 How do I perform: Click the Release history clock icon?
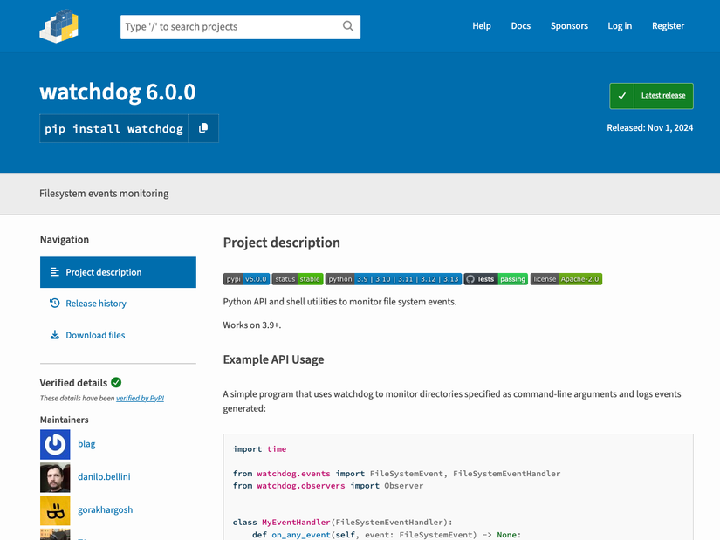[55, 303]
